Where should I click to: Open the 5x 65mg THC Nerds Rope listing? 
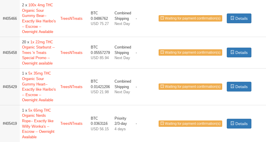tap(38, 124)
